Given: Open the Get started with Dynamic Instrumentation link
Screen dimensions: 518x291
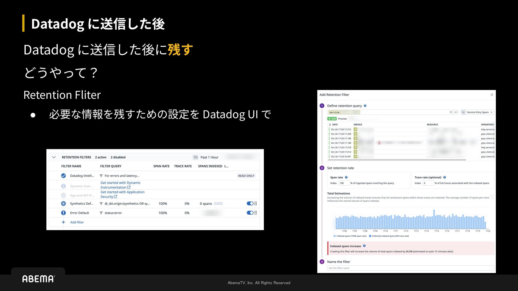Looking at the screenshot, I should point(120,185).
